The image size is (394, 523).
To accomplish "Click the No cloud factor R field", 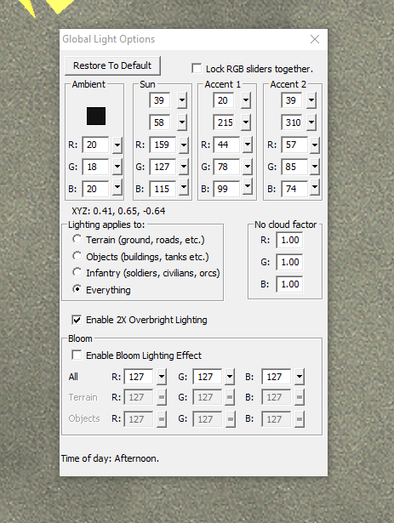I will [x=289, y=240].
